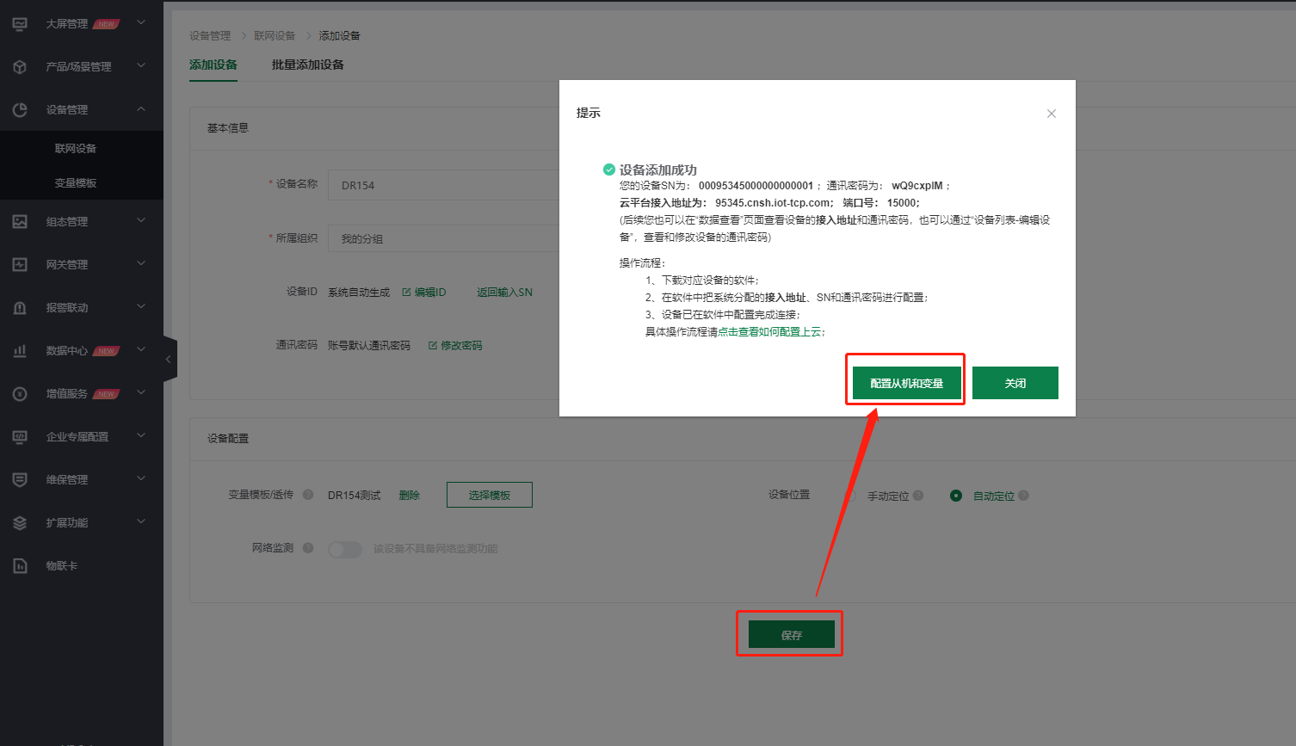Open the 点击查看如何配置上云 link

[x=769, y=332]
